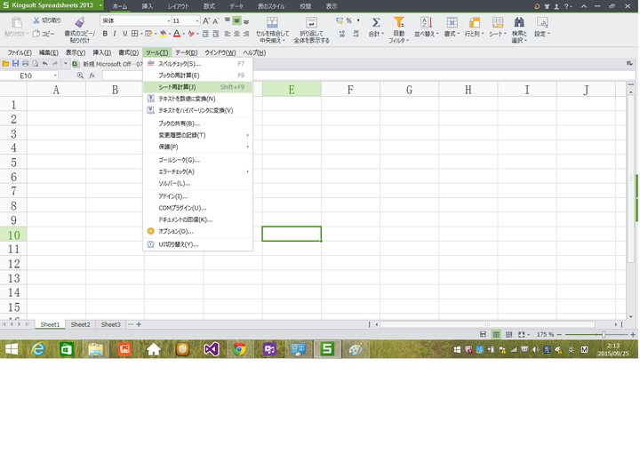Click the zoom slider handle
Screen dimensions: 640x462
pos(604,335)
